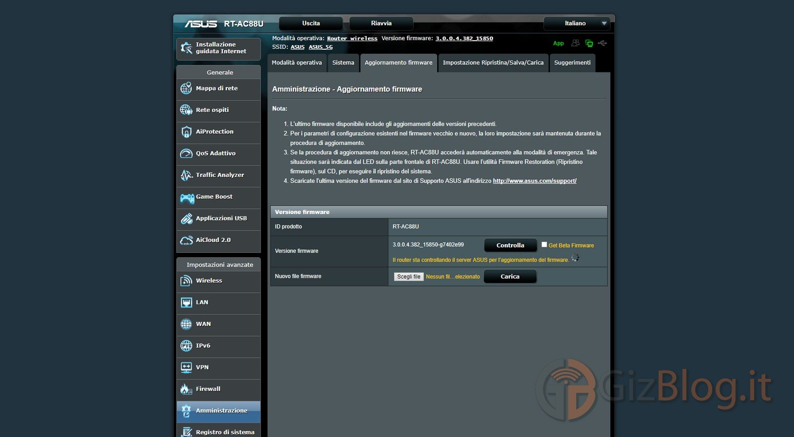Click the green network status icon
Screen dimensions: 794x437
click(589, 43)
